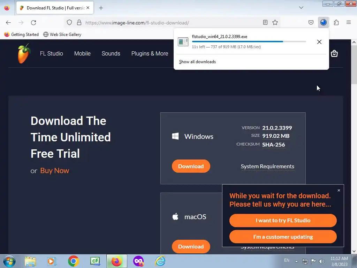
Task: Click the FL Studio fruit logo
Action: pos(24,53)
